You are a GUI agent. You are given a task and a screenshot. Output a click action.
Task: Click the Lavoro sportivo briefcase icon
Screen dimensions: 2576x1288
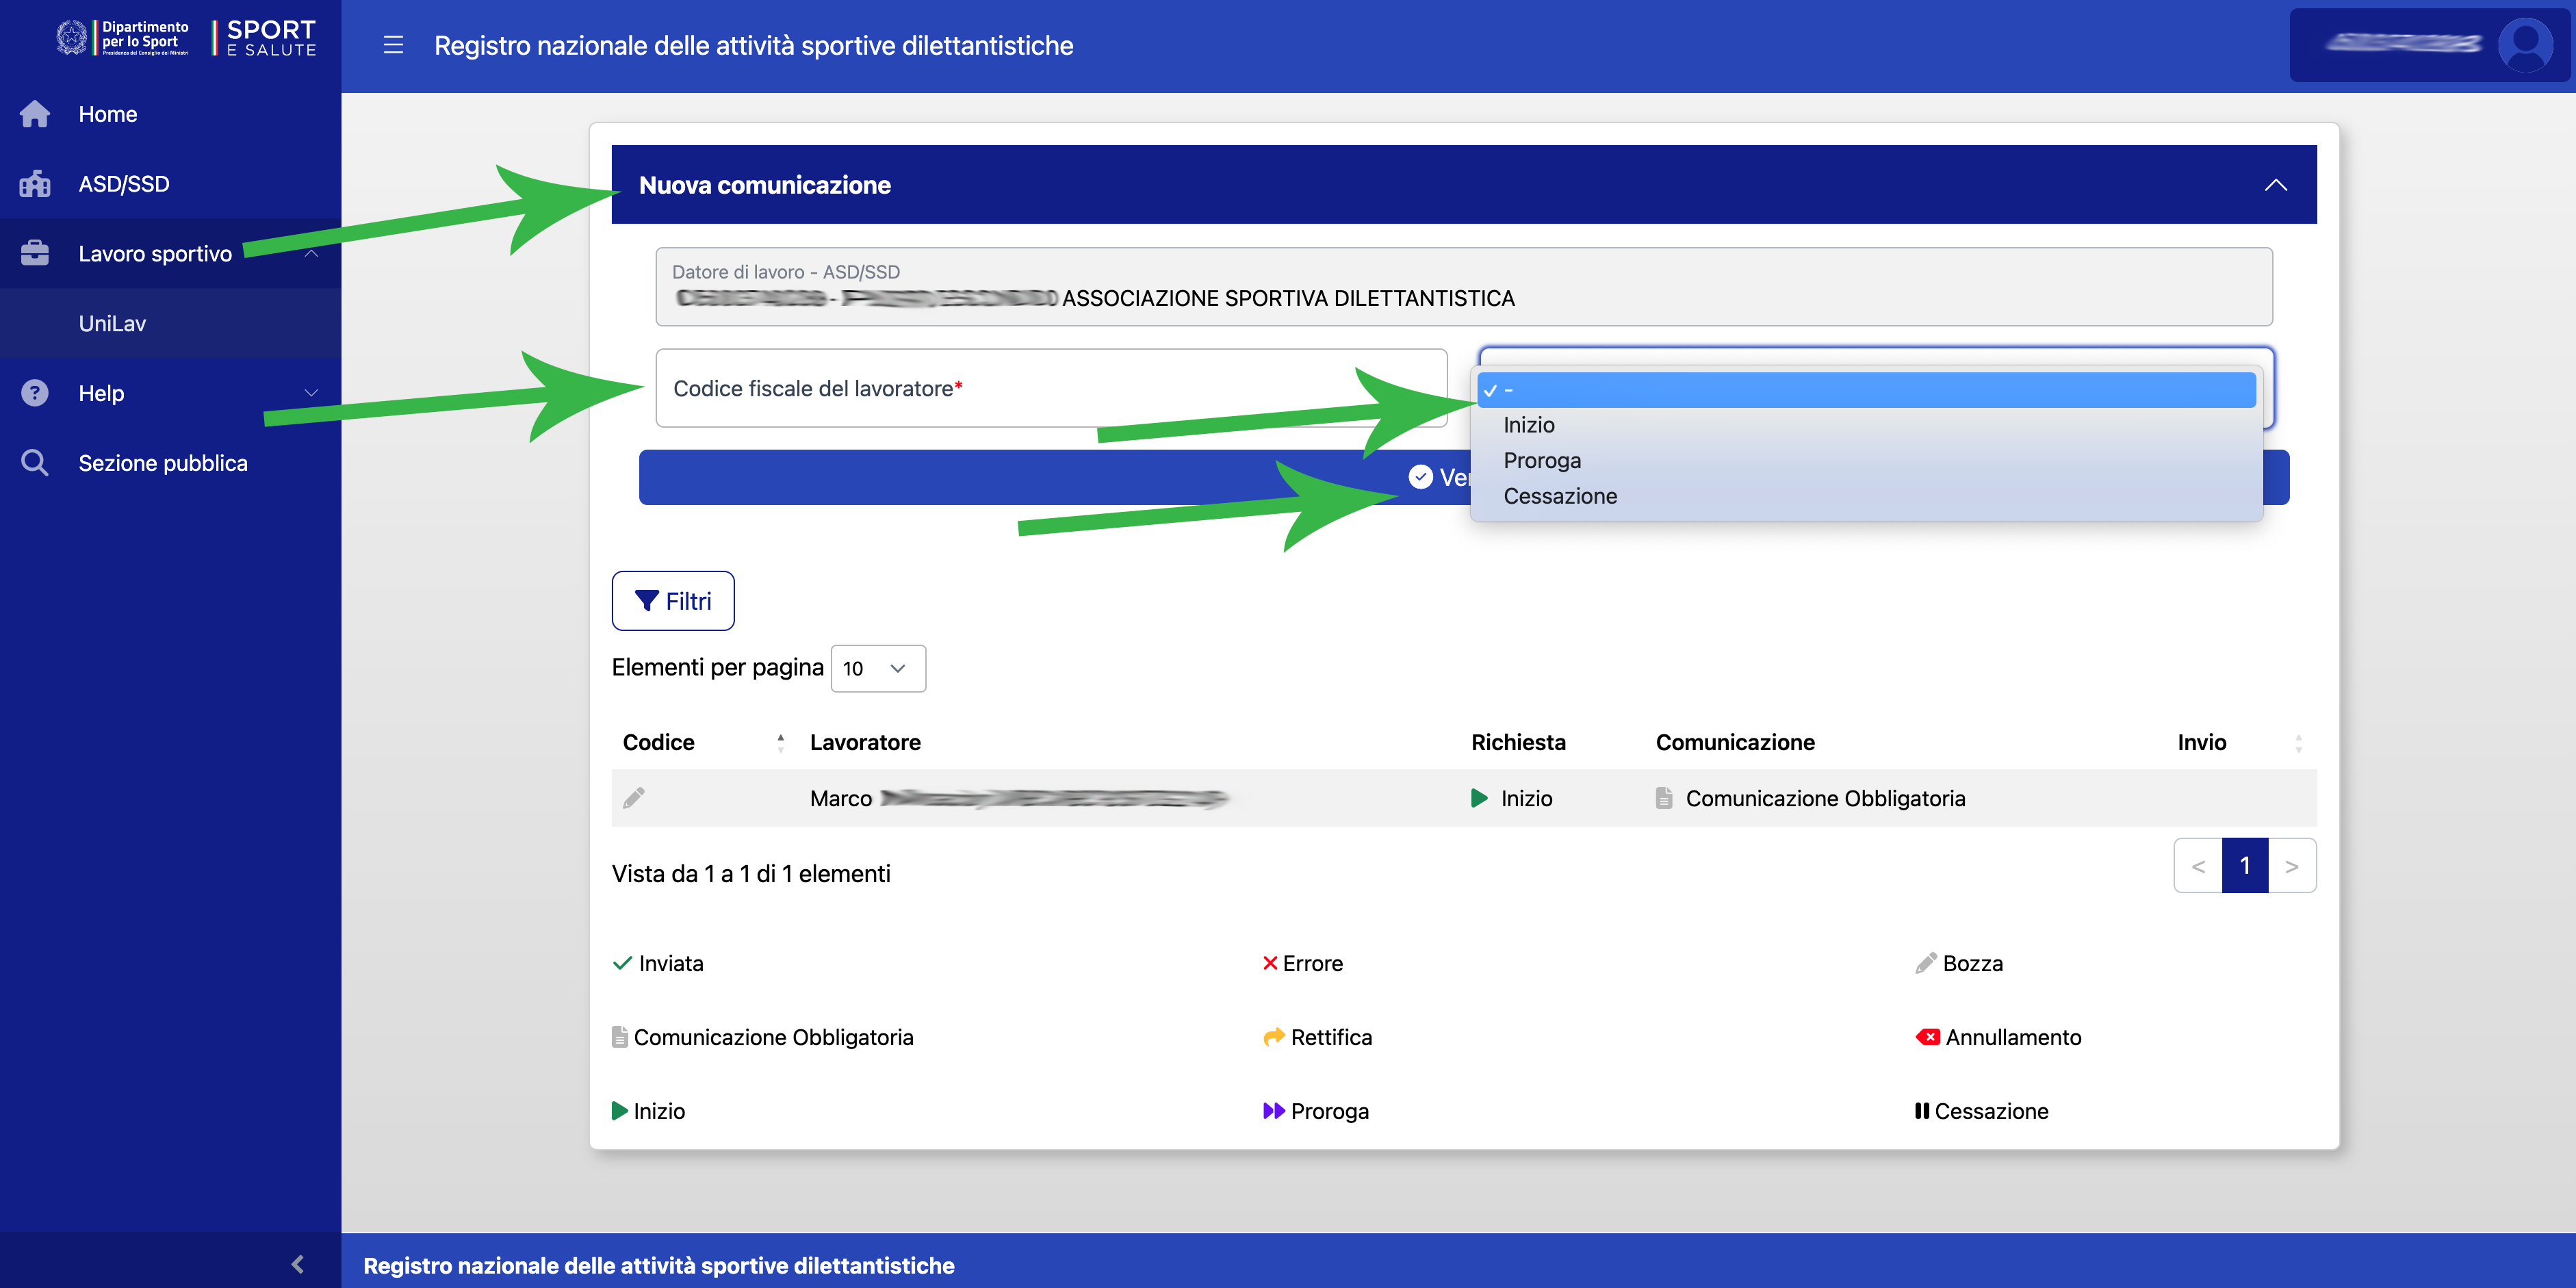[x=35, y=253]
